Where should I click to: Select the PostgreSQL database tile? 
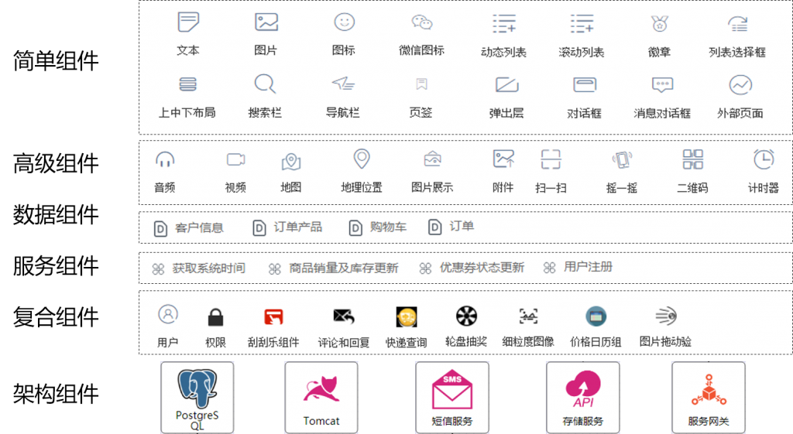click(197, 397)
